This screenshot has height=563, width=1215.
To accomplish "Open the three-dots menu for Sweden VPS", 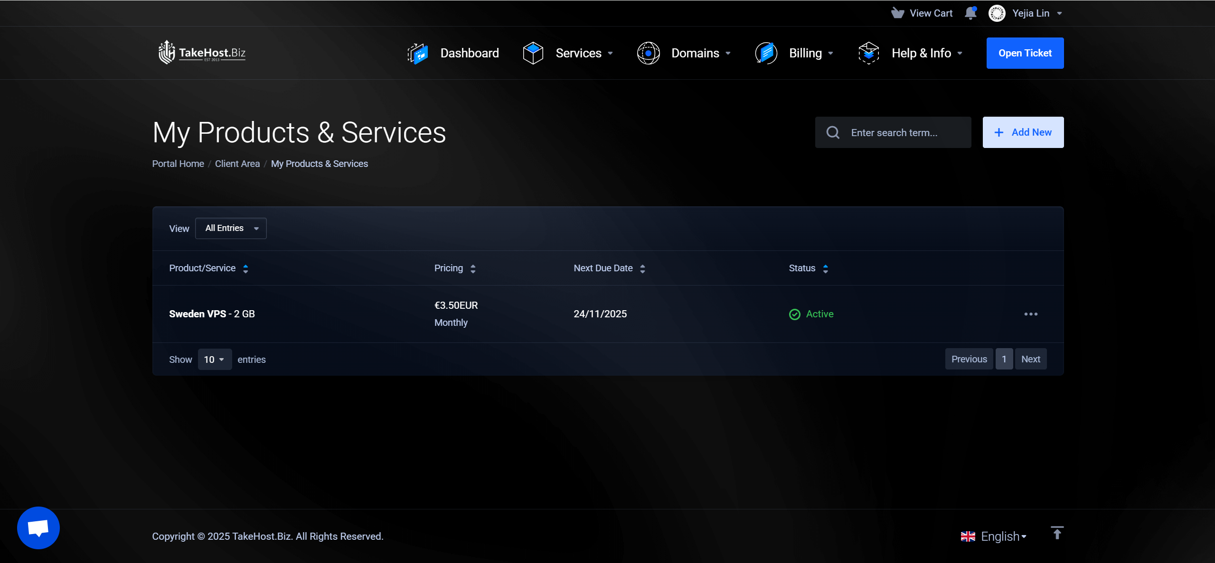I will point(1031,314).
